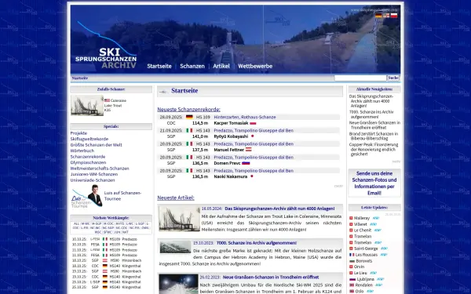The height and width of the screenshot is (294, 471).
Task: Open article 'Neue Granåsen-Schanzen in Trondheim eröffnet'
Action: (271, 278)
